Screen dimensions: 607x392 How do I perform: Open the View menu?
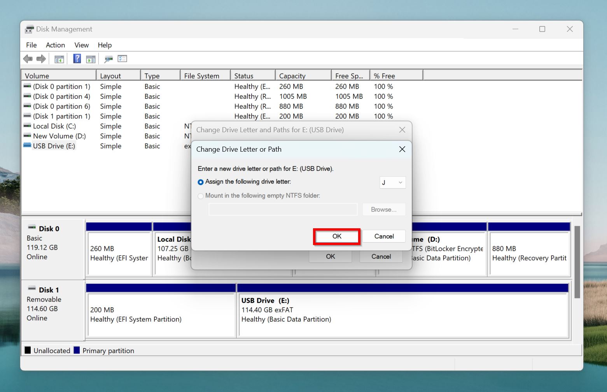click(82, 45)
